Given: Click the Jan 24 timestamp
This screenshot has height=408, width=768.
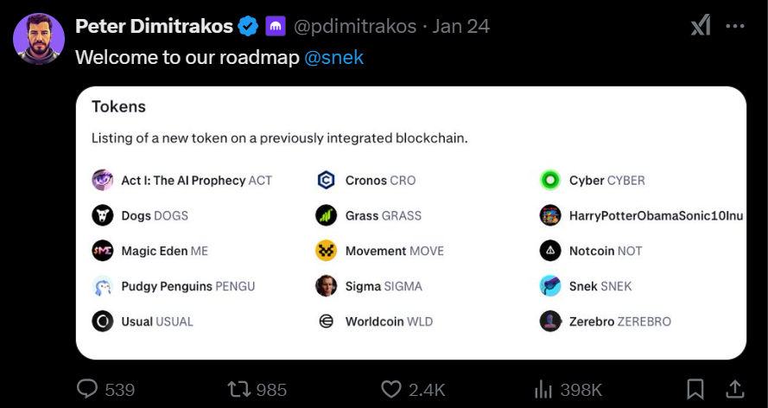Looking at the screenshot, I should 461,26.
